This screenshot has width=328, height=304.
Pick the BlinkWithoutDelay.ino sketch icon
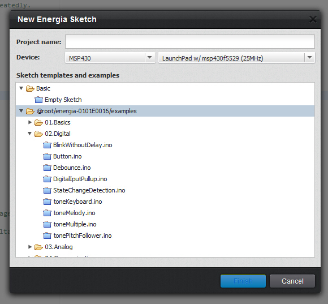click(47, 145)
